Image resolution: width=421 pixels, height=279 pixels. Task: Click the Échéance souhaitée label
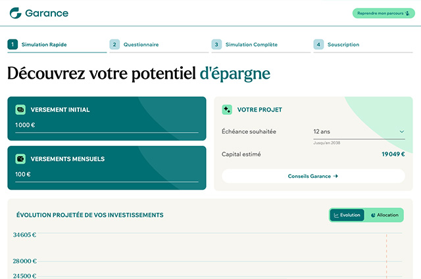(x=249, y=131)
